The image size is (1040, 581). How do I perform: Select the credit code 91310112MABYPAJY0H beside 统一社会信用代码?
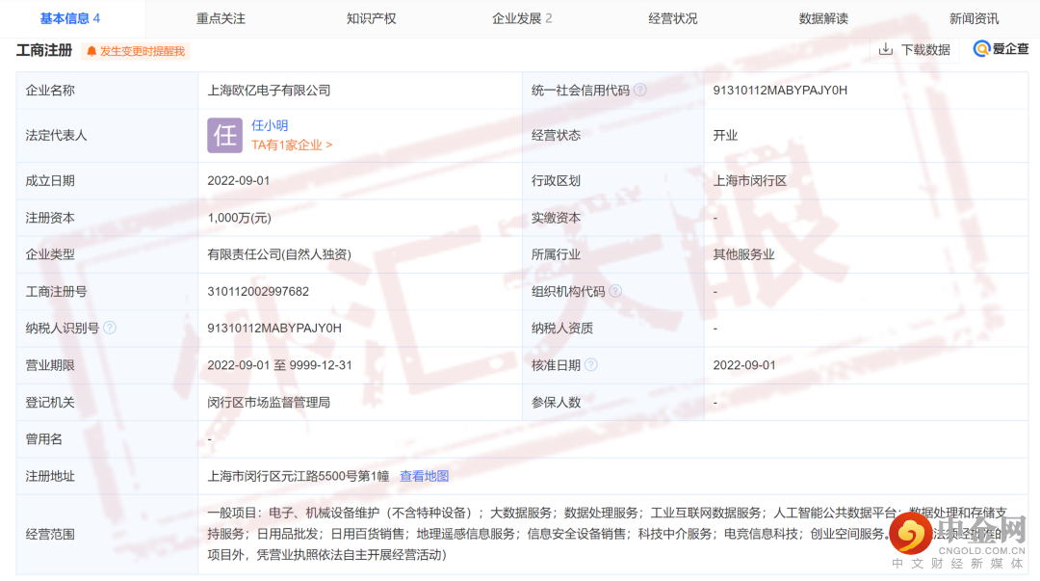click(x=780, y=91)
